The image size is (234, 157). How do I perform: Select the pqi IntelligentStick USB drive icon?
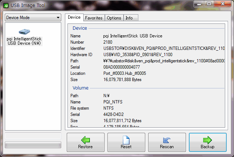24,32
